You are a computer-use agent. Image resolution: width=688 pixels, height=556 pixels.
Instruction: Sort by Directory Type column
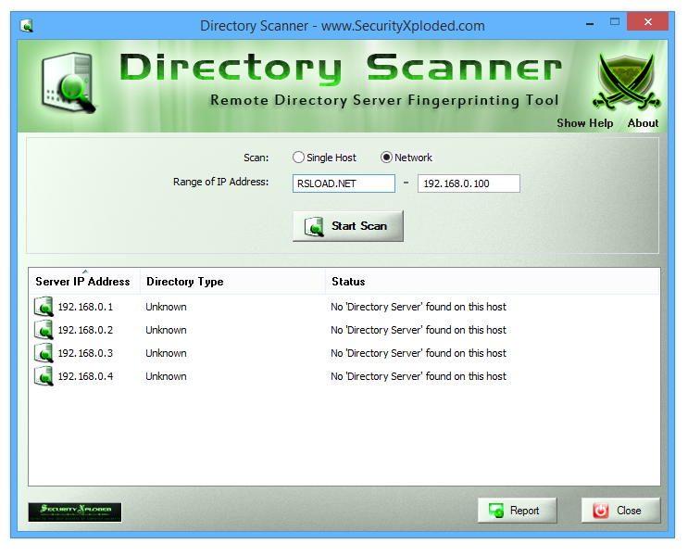[x=232, y=282]
